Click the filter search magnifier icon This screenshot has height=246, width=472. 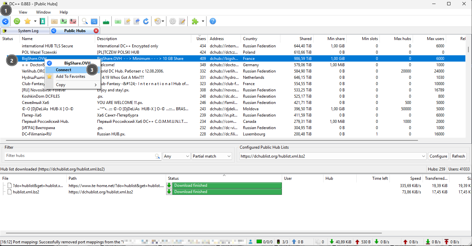pos(157,156)
